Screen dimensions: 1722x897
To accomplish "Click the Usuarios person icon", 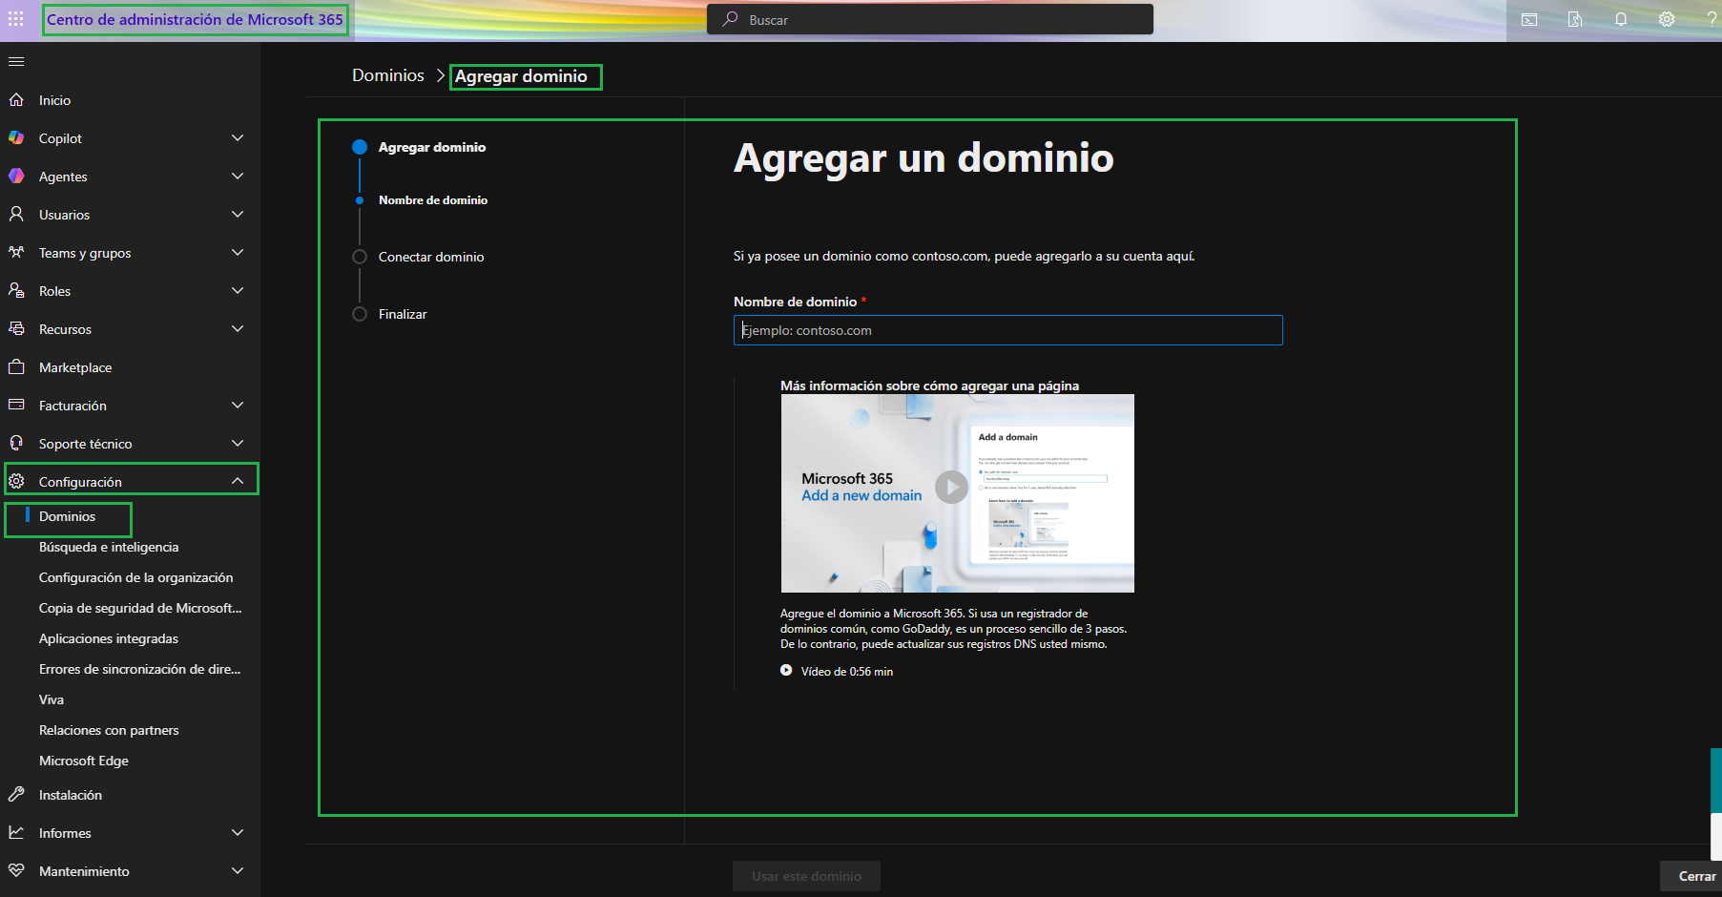I will (x=16, y=215).
